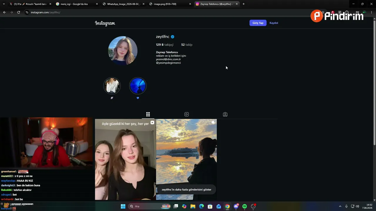This screenshot has width=376, height=211.
Task: Open Discord from the taskbar
Action: 236,206
